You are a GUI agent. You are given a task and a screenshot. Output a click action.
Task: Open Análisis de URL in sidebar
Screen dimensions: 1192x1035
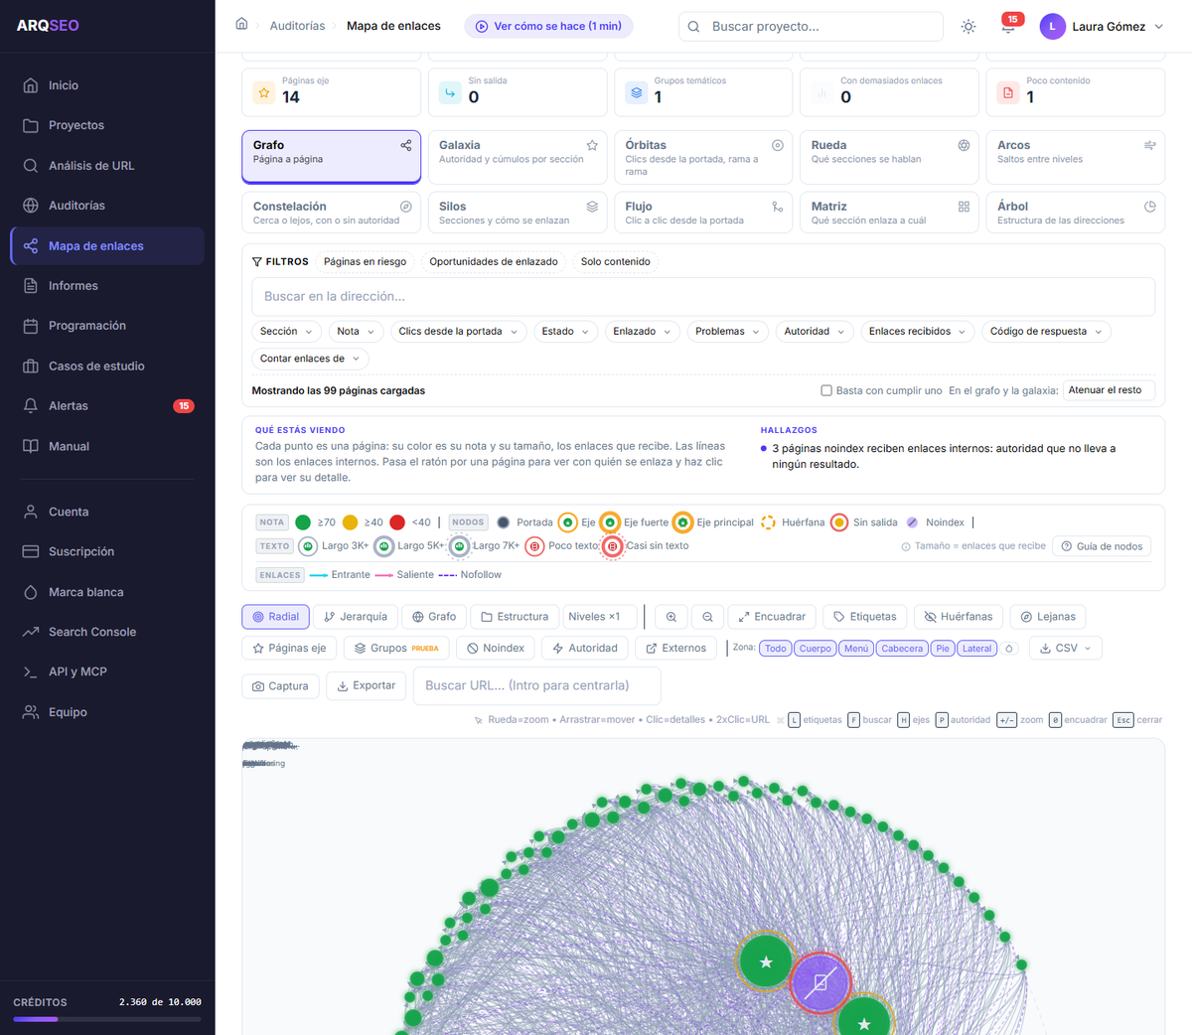[107, 166]
